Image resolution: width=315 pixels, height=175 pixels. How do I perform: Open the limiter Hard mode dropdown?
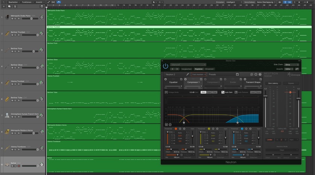click(294, 140)
